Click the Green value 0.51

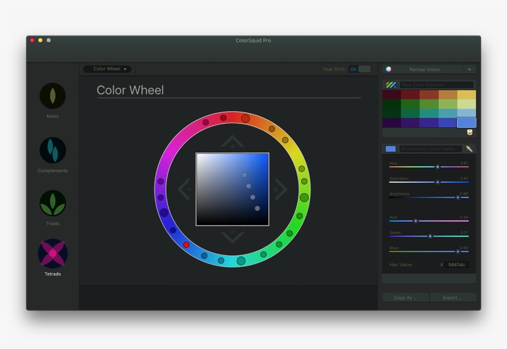click(464, 232)
